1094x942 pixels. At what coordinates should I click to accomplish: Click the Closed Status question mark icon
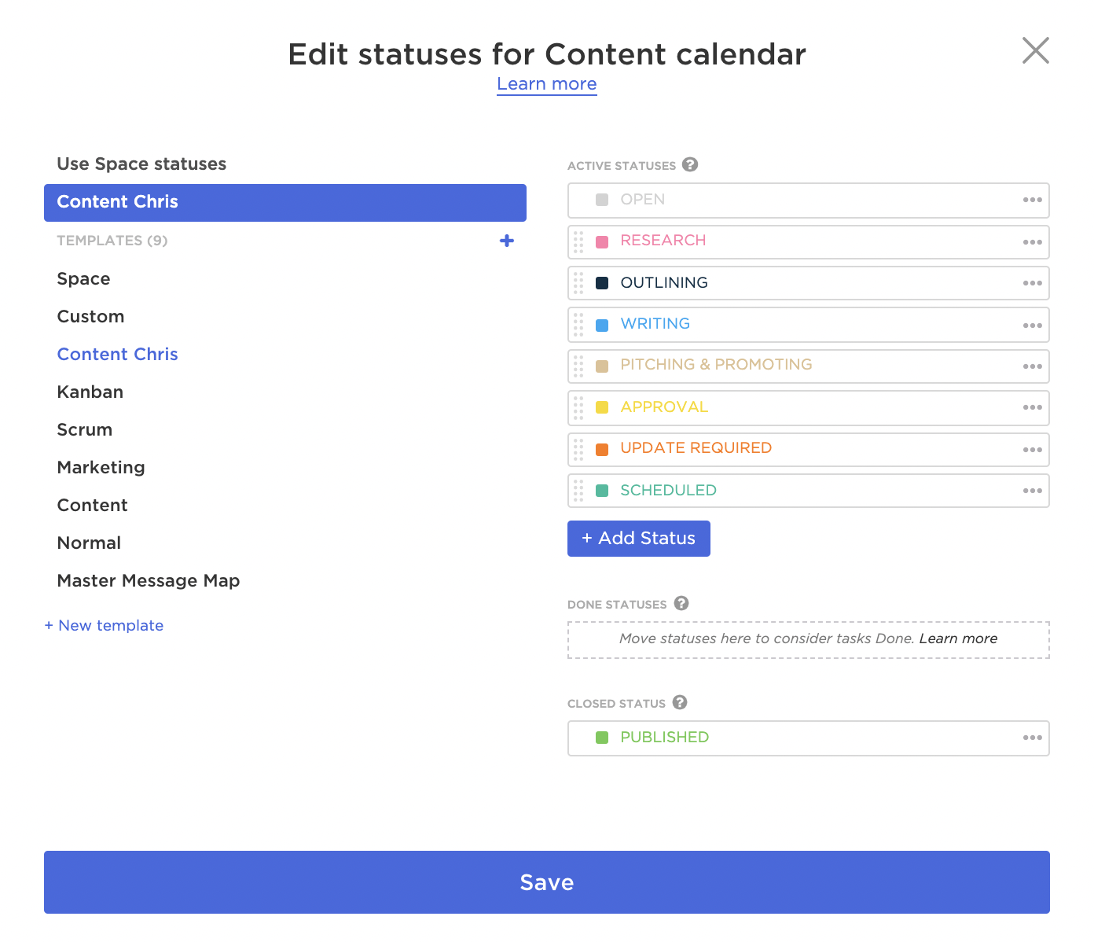680,703
